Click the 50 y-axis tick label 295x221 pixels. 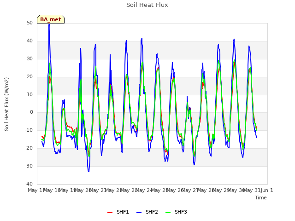point(29,23)
